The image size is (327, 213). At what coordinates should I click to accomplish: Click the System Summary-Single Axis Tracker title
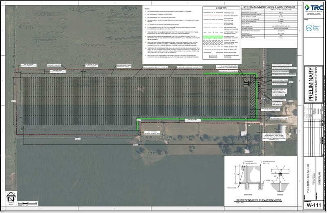269,7
